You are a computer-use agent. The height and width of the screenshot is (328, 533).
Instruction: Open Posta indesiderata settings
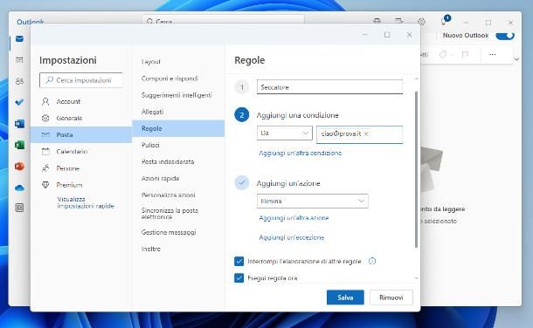[178, 161]
